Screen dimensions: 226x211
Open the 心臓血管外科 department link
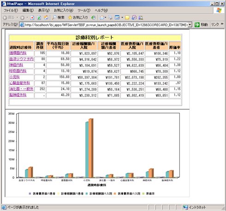[19, 83]
